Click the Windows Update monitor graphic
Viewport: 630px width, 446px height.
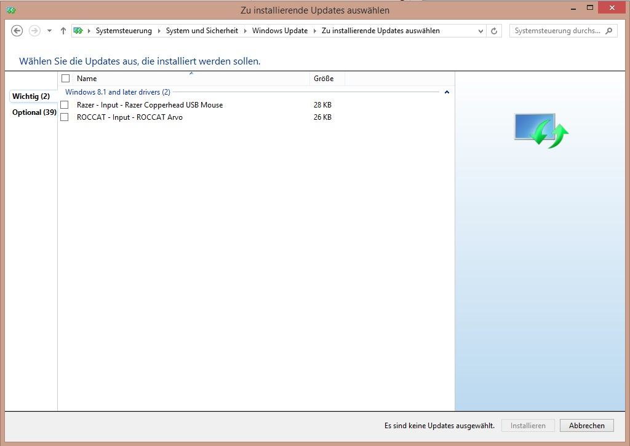(541, 130)
